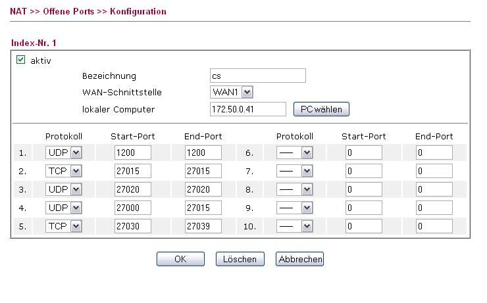Open the row 5 Protokoll TCP dropdown

[64, 226]
